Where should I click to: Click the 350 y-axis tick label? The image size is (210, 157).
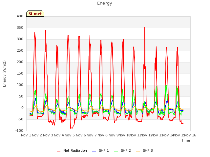pyautogui.click(x=20, y=27)
